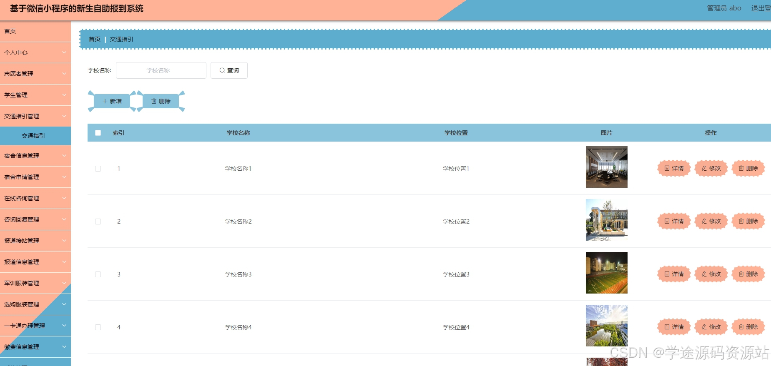Viewport: 771px width, 366px height.
Task: Open 一卡通办理管理 menu item
Action: click(x=35, y=326)
